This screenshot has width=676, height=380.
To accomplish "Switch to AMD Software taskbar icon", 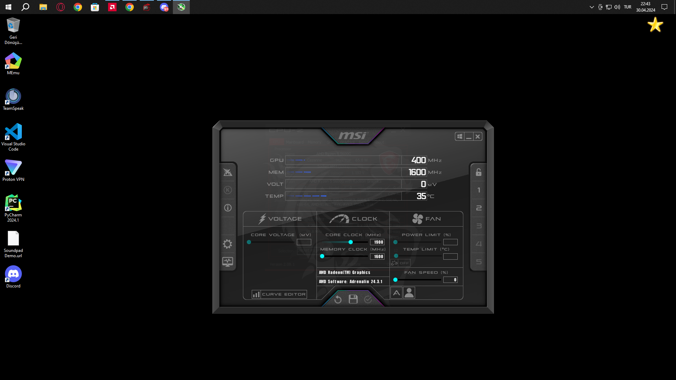I will click(112, 7).
